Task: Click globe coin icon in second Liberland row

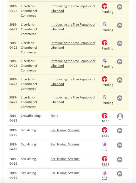Action: tap(105, 24)
